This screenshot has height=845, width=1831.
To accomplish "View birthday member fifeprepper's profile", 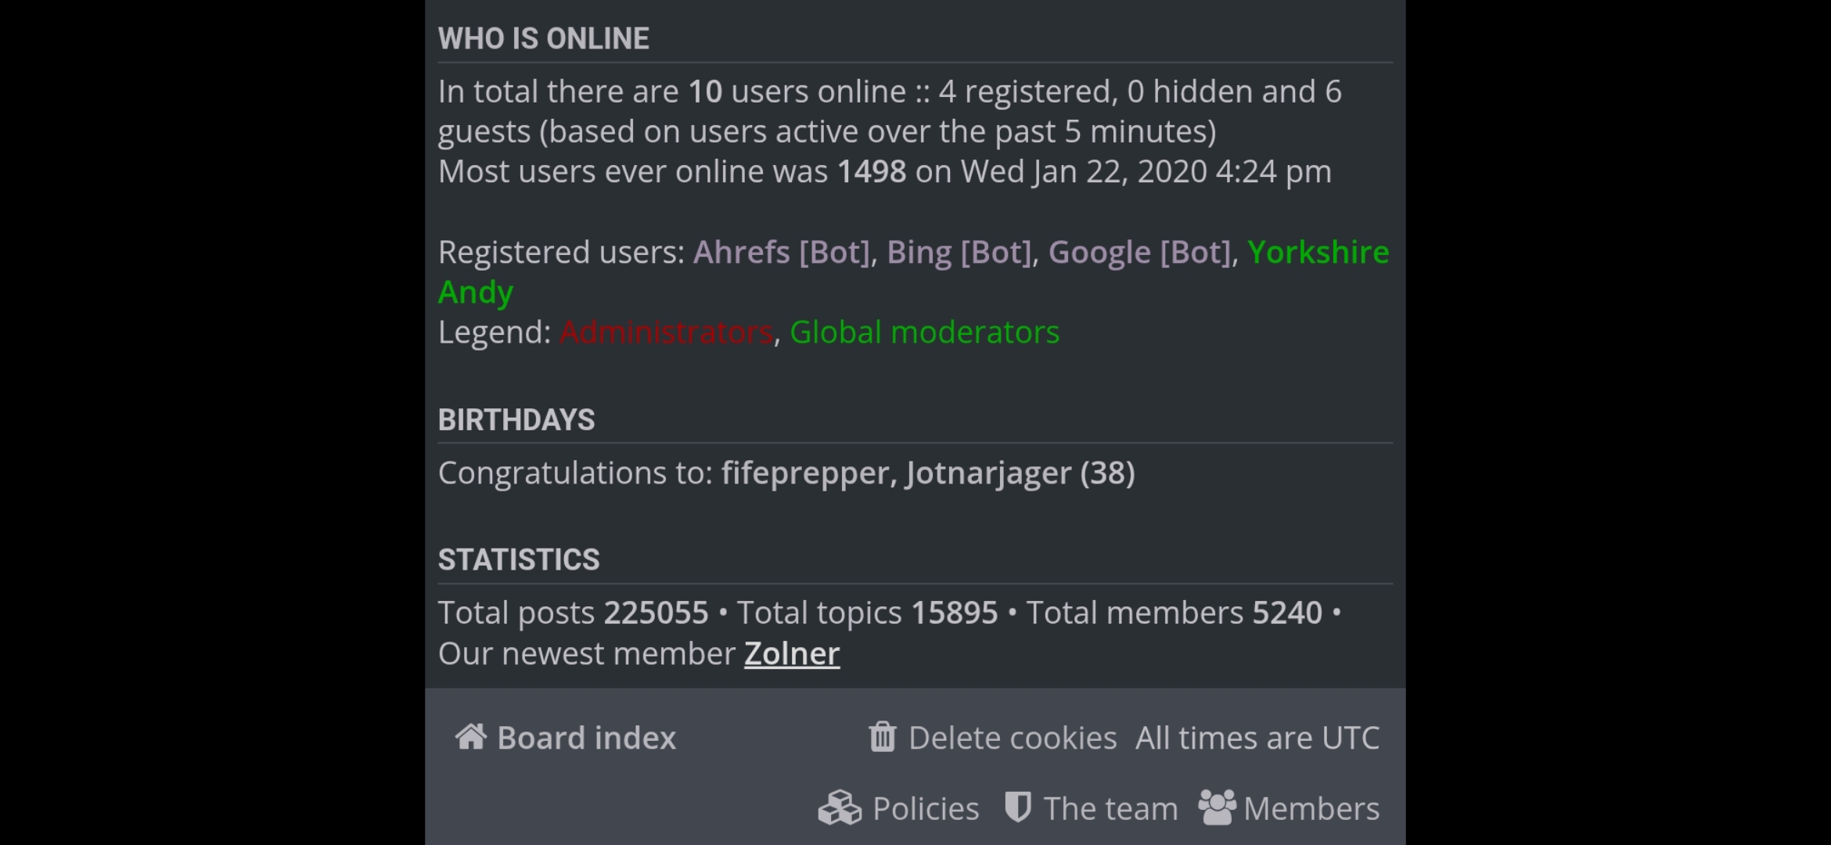I will click(x=804, y=473).
